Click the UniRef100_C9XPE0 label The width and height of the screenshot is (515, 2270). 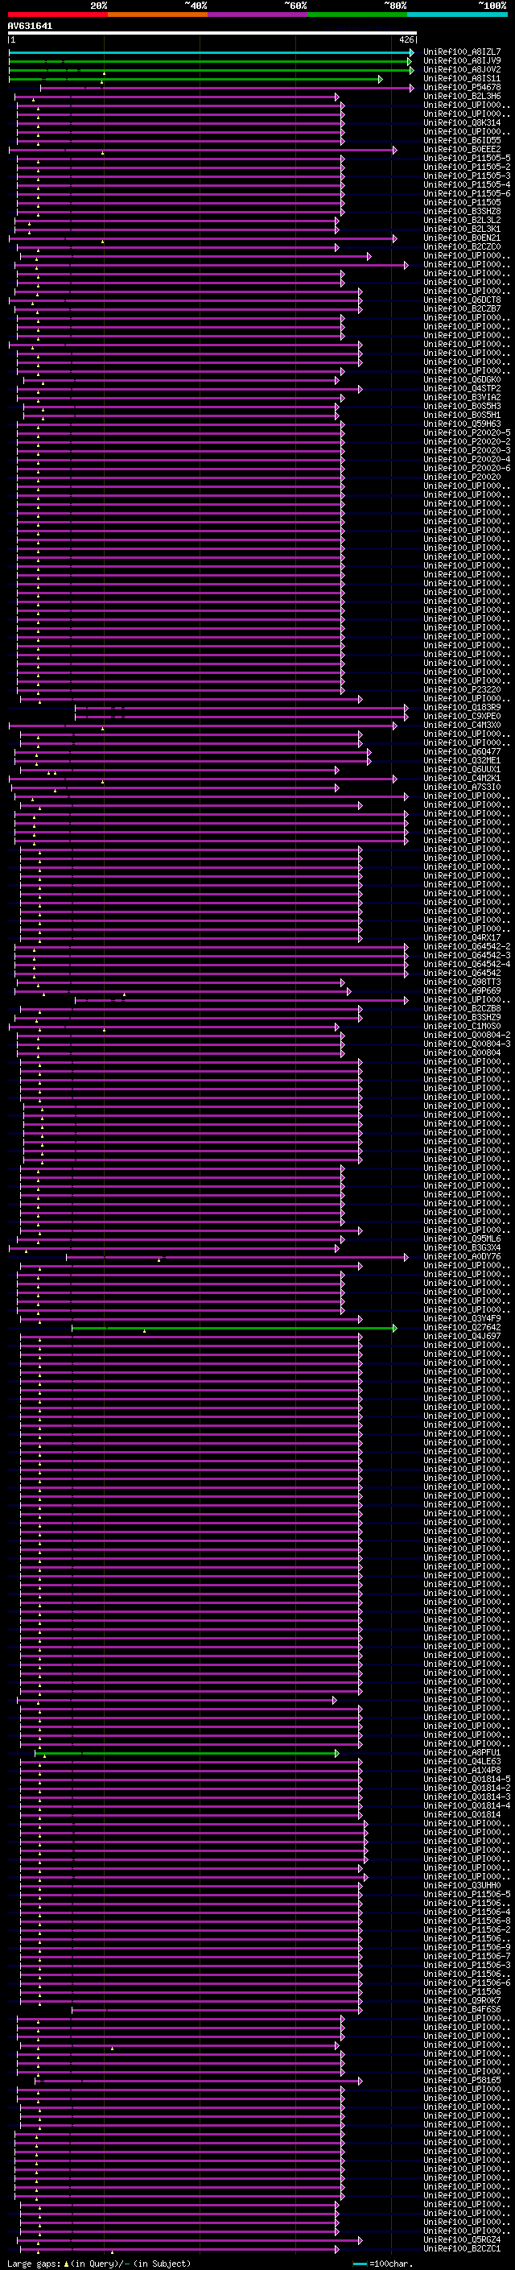click(462, 717)
